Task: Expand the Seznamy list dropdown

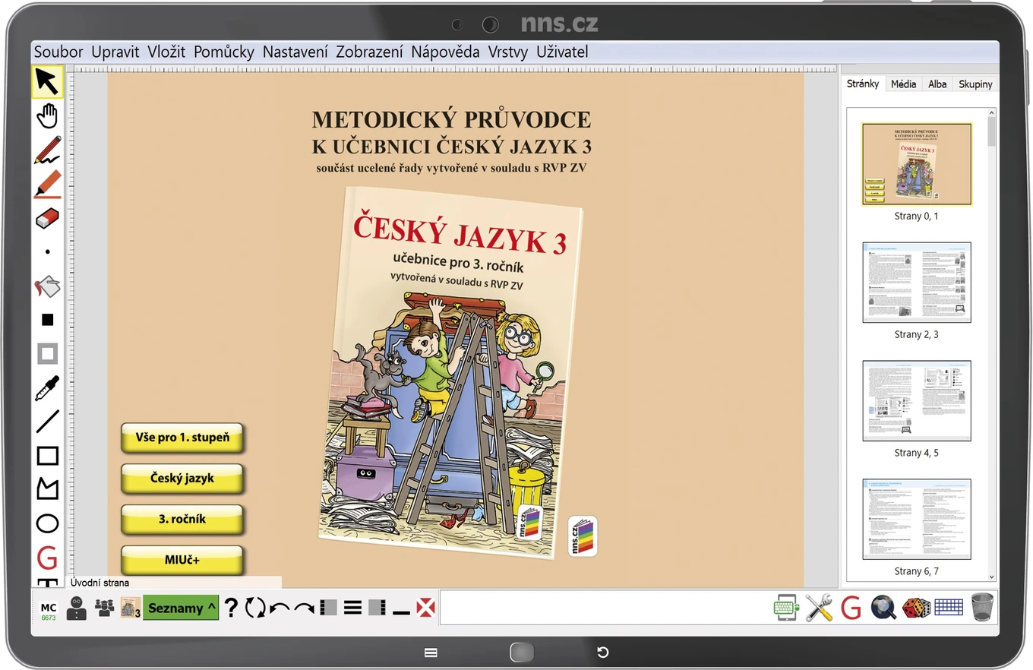Action: (181, 608)
